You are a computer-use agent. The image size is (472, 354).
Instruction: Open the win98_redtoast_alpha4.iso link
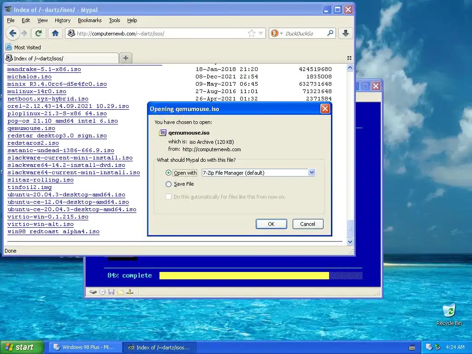click(x=53, y=231)
